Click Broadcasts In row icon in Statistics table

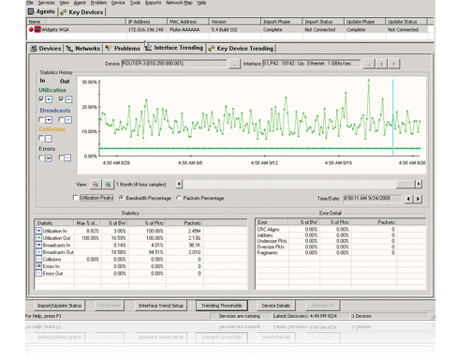tap(38, 245)
